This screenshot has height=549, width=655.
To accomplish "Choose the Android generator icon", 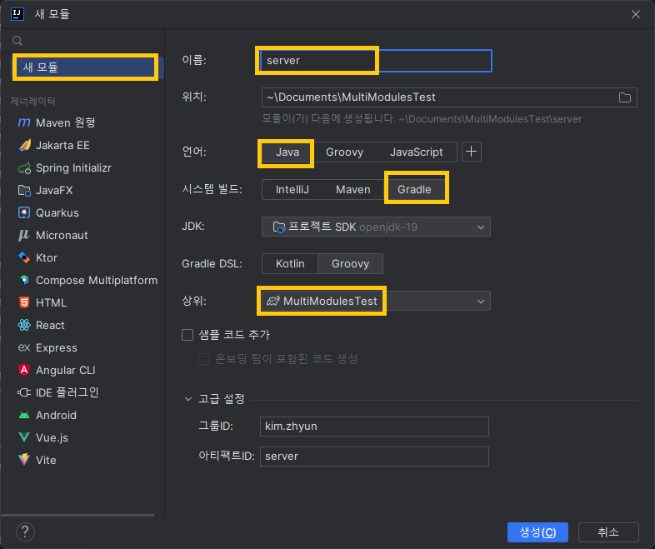I will tap(24, 415).
